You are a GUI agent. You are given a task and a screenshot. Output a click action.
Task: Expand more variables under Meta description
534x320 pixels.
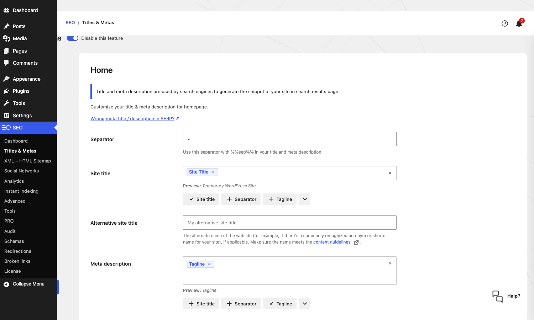[304, 304]
